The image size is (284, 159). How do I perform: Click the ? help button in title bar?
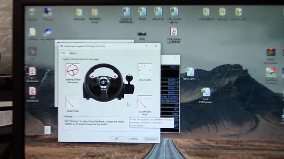(x=146, y=46)
